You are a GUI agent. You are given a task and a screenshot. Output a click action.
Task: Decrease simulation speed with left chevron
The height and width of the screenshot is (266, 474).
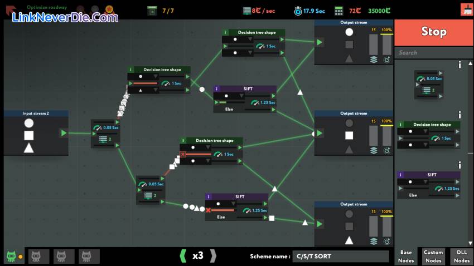[x=182, y=256]
